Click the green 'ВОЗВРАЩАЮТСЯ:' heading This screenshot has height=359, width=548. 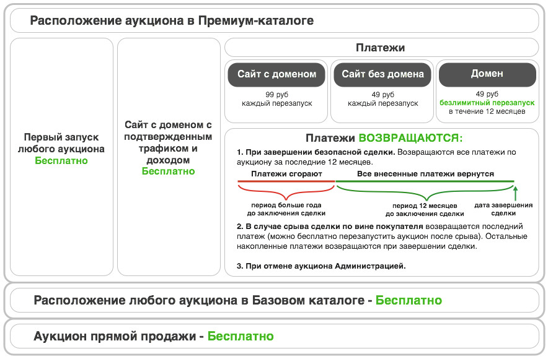tap(410, 138)
